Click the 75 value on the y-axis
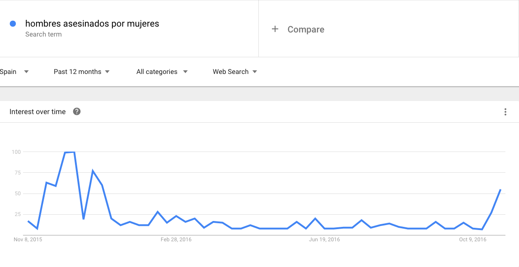This screenshot has width=519, height=267. click(x=18, y=173)
